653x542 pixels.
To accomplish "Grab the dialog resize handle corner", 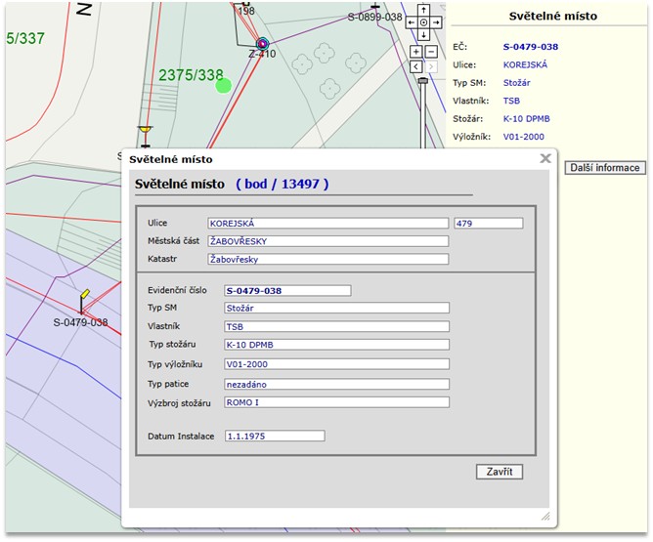I will tap(545, 517).
